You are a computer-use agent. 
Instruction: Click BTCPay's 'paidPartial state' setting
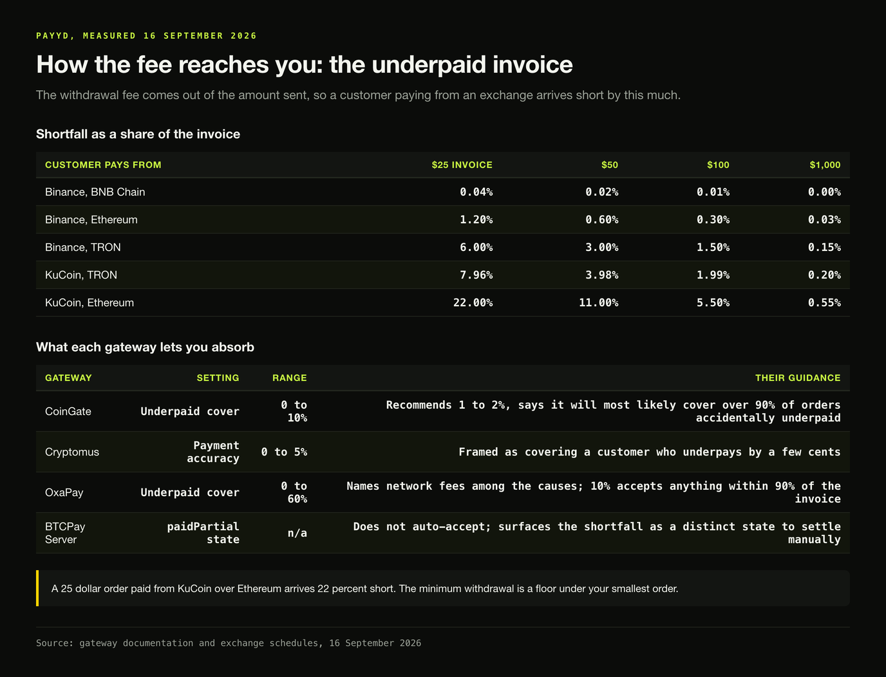pos(203,533)
